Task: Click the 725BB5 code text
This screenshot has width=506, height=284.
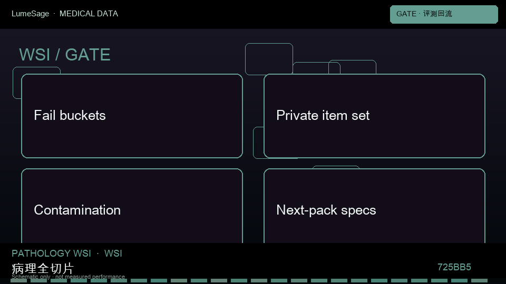Action: click(x=454, y=267)
